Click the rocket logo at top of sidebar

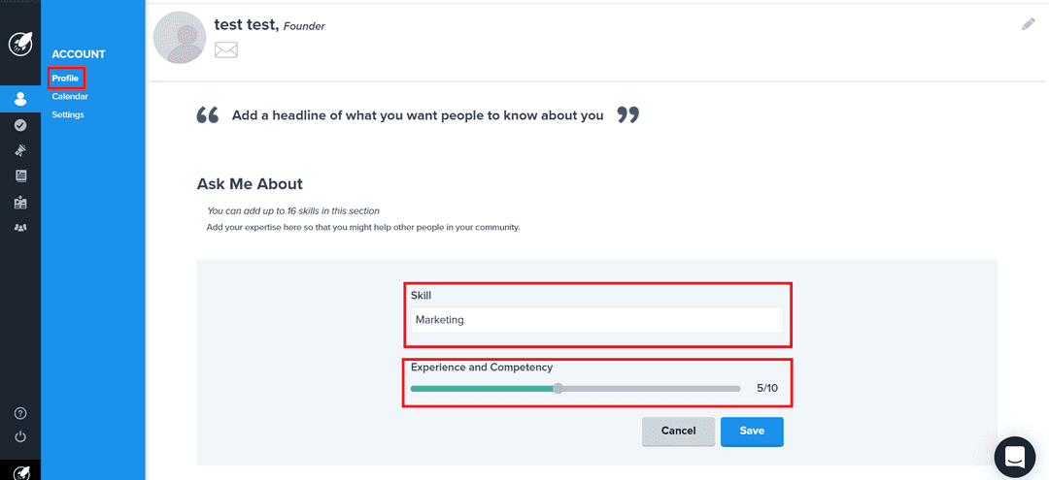20,45
